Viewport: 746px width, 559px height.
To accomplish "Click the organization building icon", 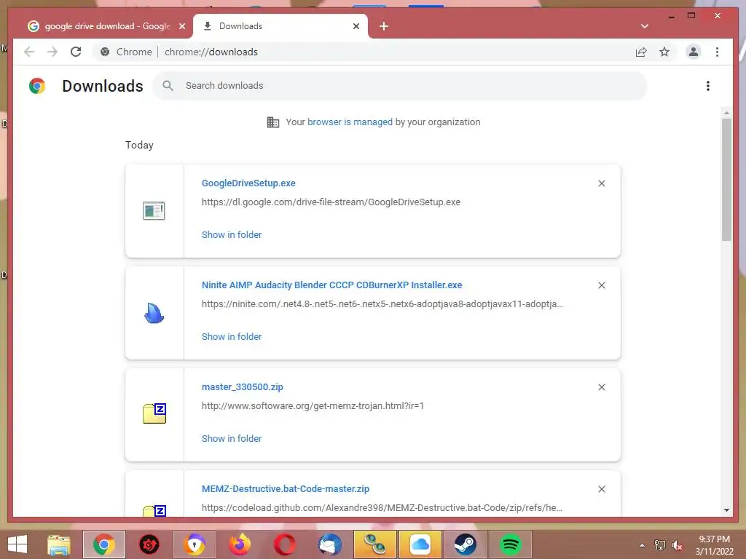I will click(x=273, y=122).
